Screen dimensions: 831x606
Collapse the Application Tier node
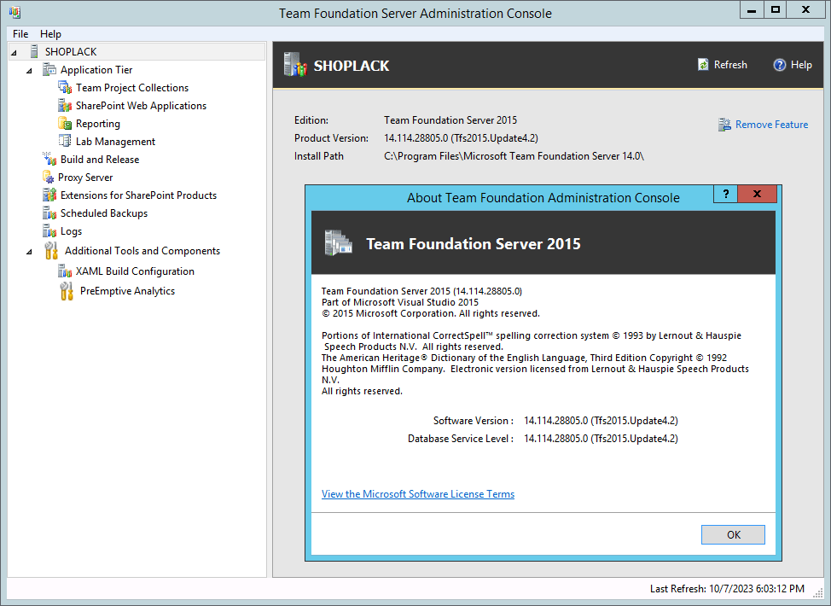click(x=30, y=71)
